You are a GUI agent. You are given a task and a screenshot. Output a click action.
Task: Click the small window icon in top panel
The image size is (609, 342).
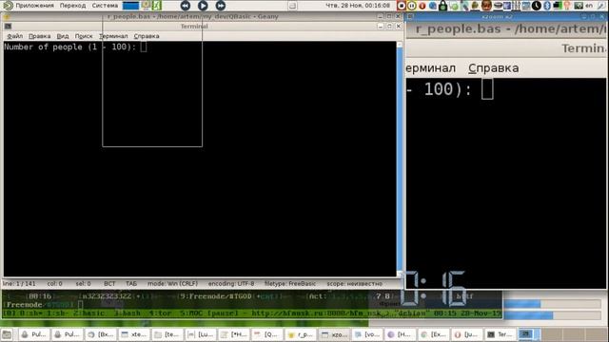click(292, 6)
